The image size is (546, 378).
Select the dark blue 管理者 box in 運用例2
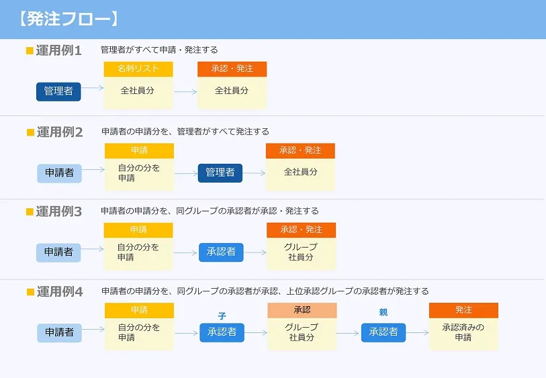[220, 173]
